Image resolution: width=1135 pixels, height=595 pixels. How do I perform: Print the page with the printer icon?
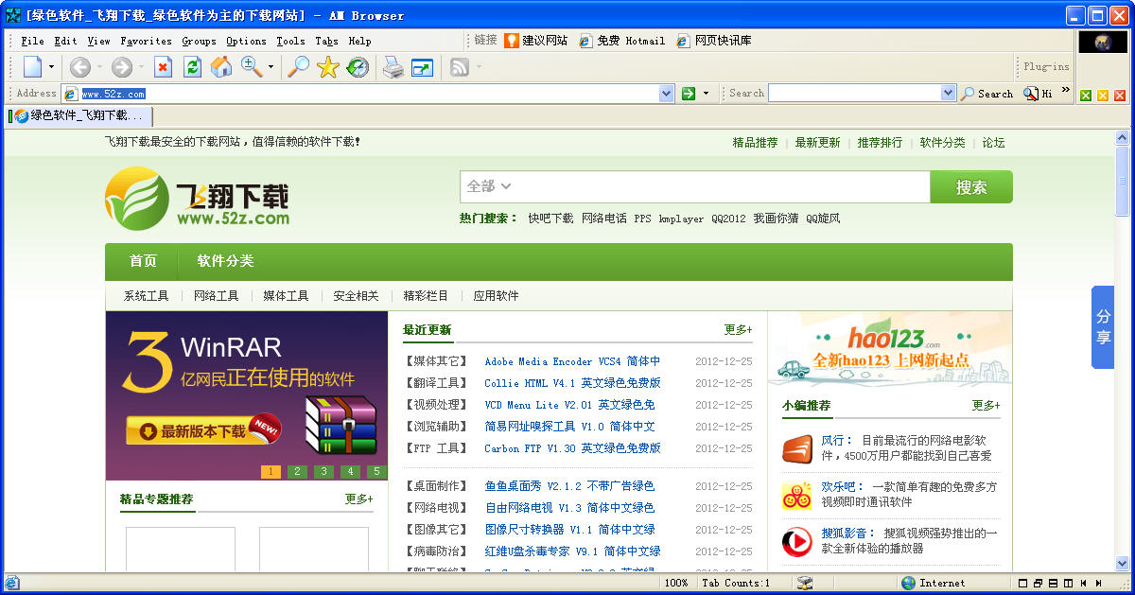pos(393,66)
